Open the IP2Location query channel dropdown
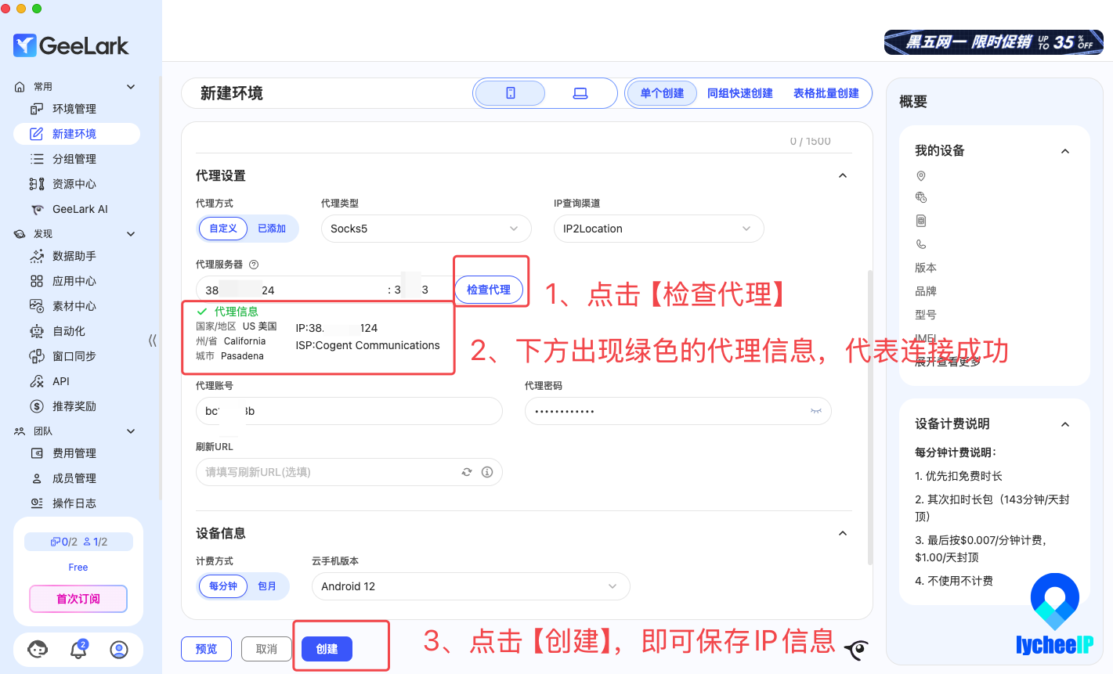 tap(659, 229)
